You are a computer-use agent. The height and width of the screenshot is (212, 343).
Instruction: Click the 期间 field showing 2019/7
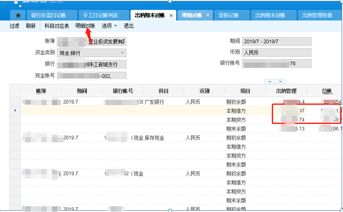276,41
